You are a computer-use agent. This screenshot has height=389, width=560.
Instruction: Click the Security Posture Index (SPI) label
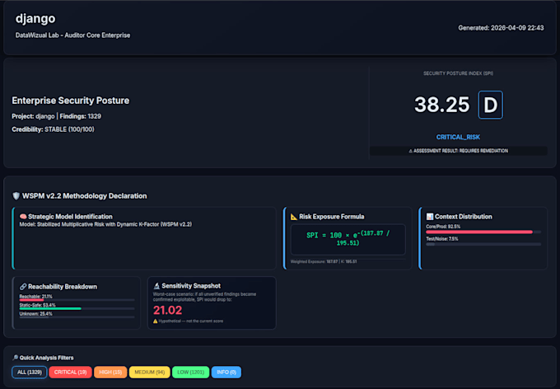tap(458, 73)
